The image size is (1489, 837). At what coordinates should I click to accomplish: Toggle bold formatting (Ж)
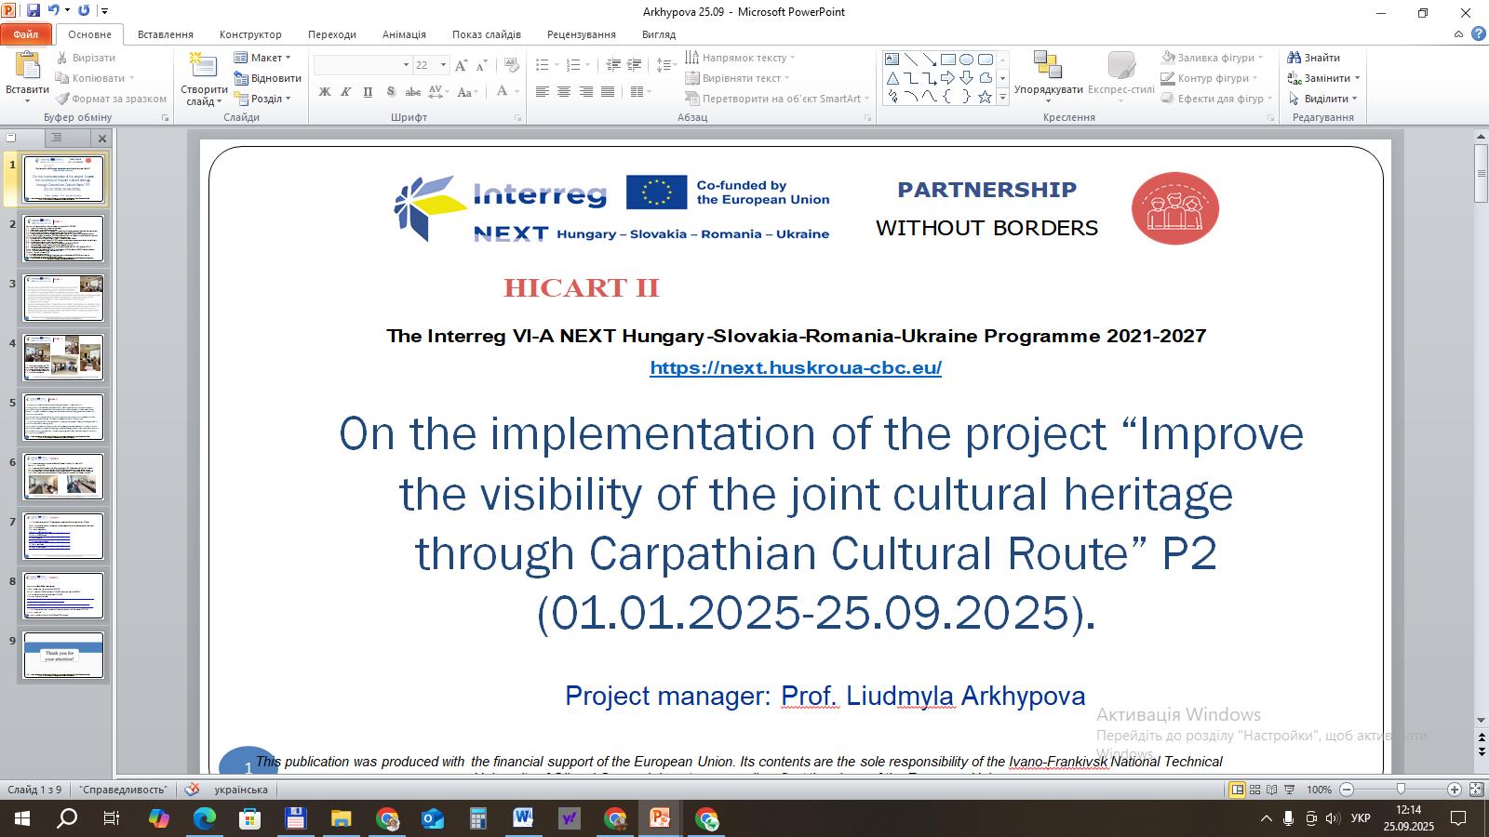[x=325, y=92]
